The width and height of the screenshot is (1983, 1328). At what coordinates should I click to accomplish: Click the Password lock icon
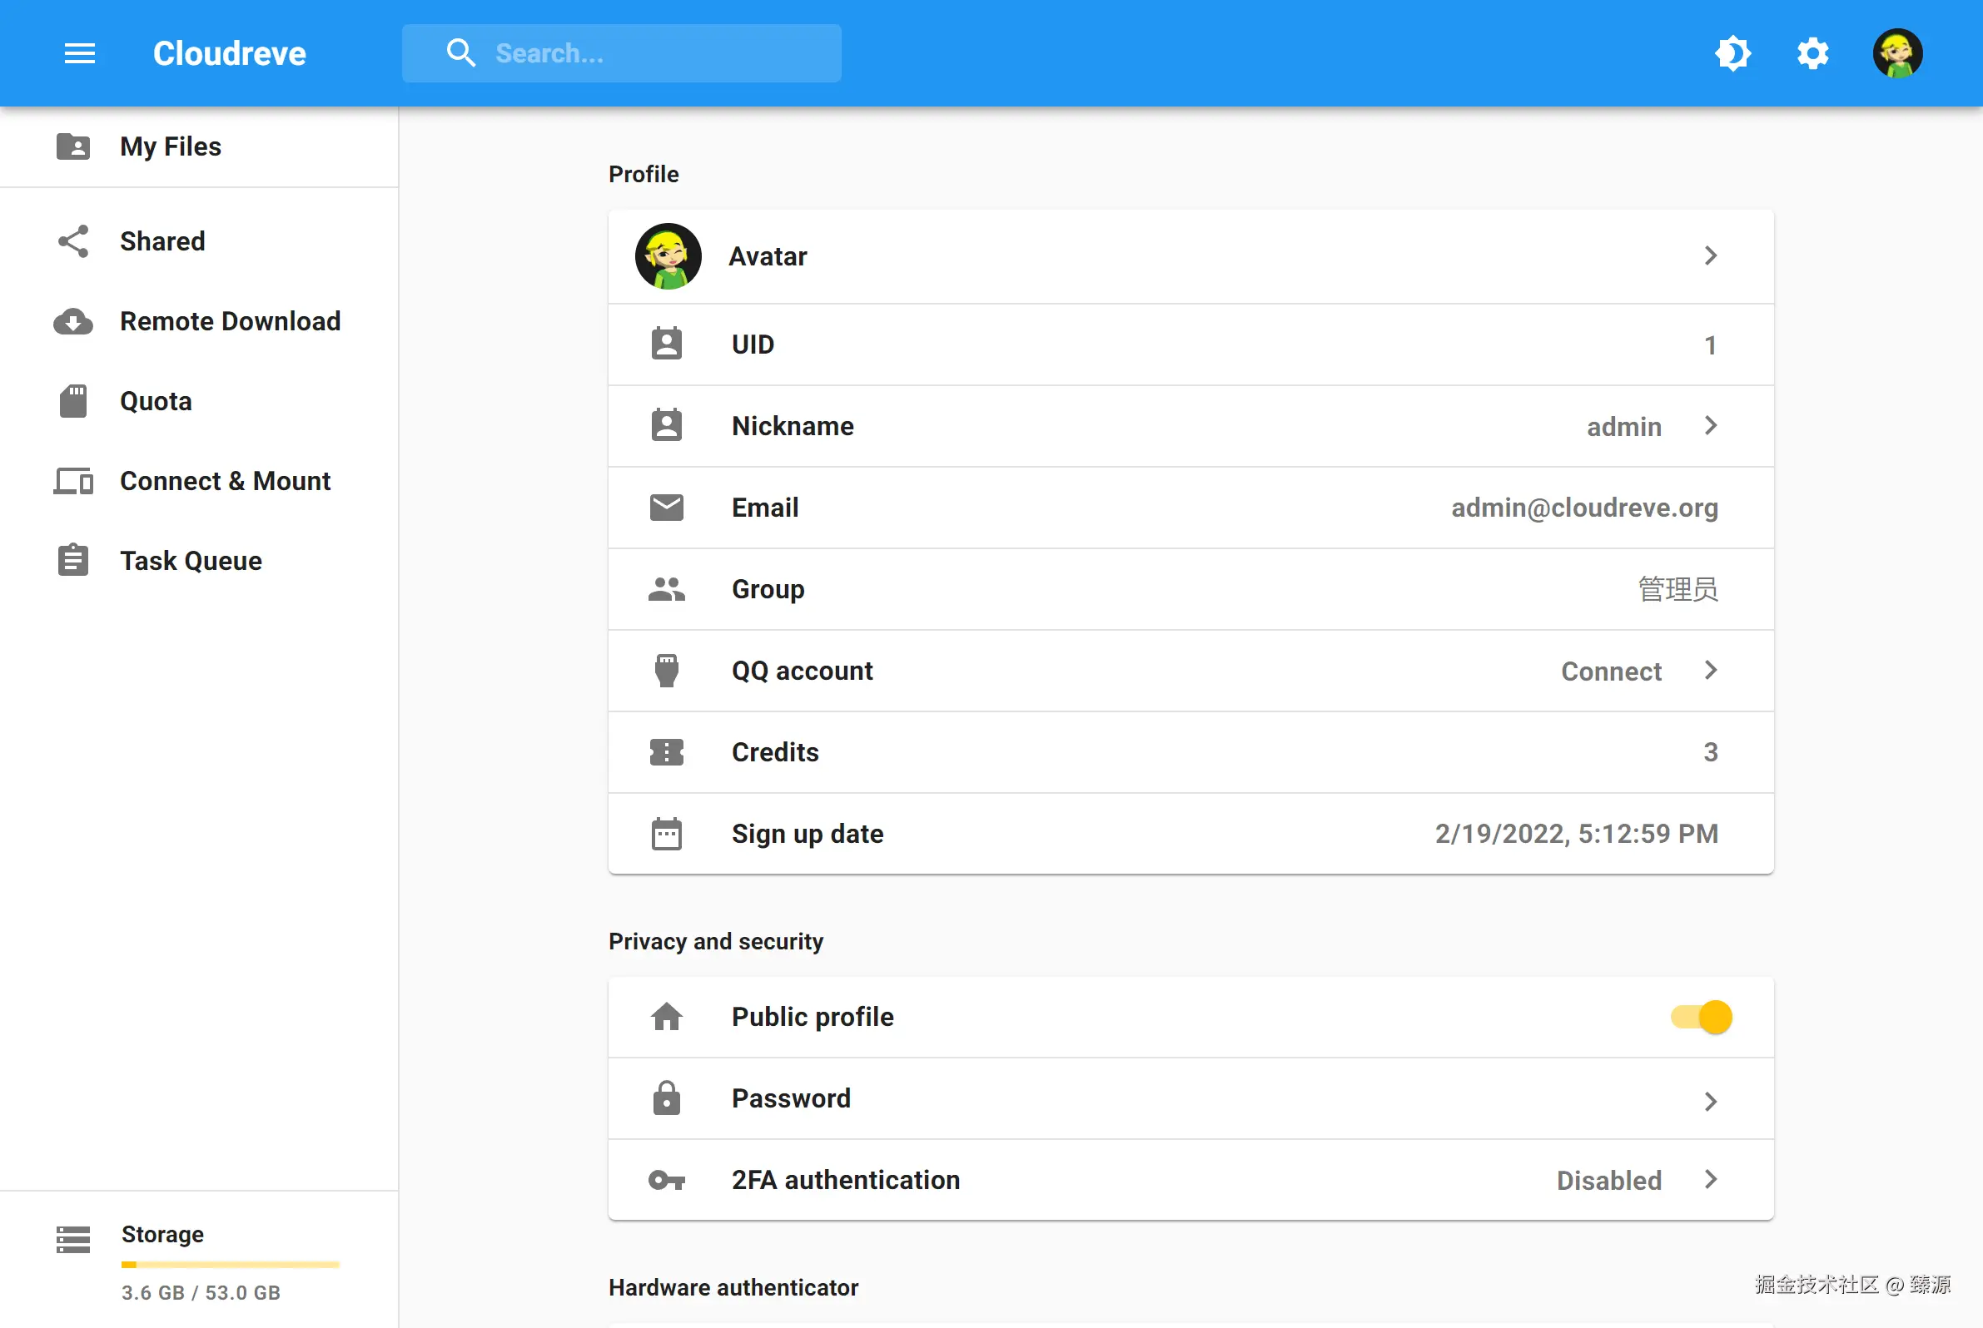click(x=667, y=1098)
